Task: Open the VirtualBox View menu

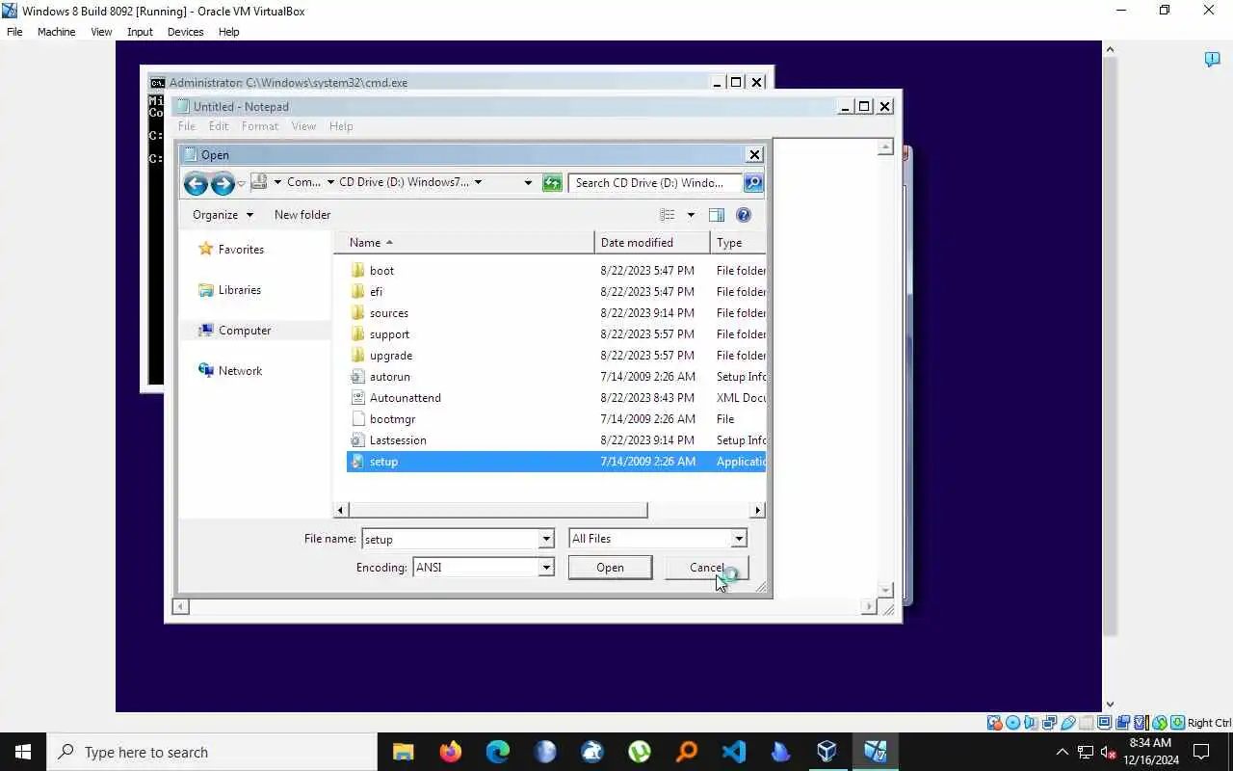Action: [x=101, y=32]
